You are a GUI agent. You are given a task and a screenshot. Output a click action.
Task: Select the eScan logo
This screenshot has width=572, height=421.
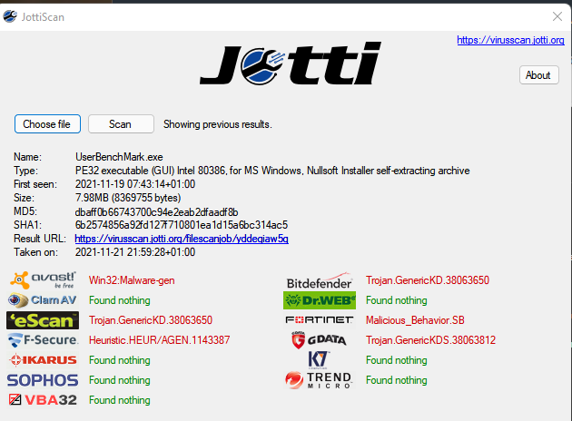tap(43, 320)
